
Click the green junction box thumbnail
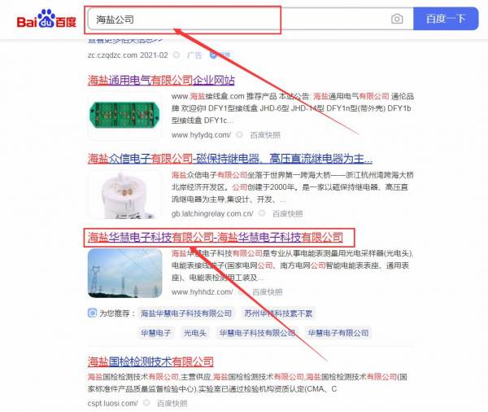click(x=124, y=116)
